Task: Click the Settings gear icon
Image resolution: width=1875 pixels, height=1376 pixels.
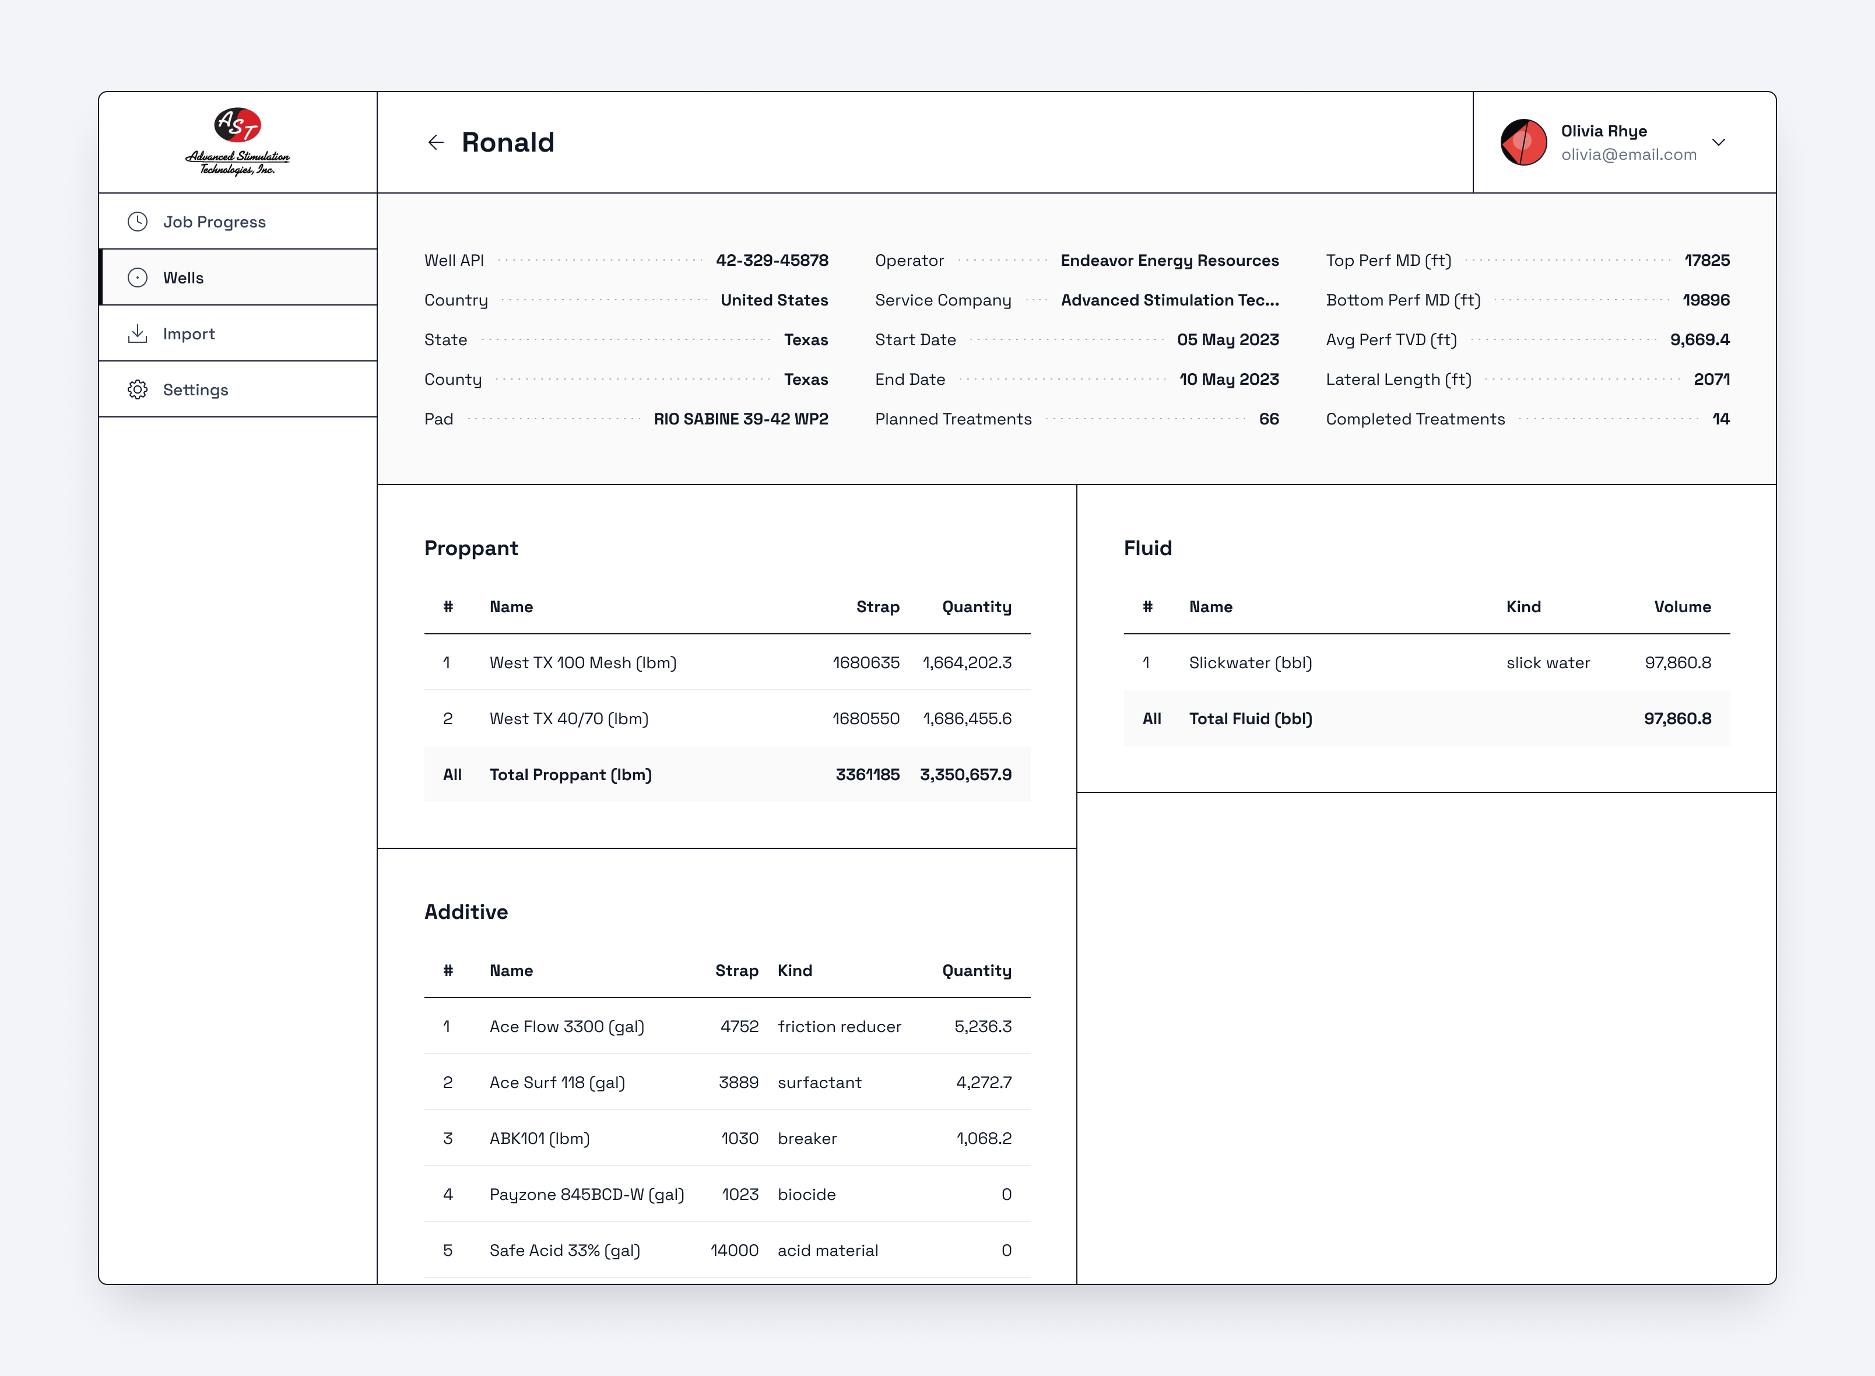Action: [138, 389]
